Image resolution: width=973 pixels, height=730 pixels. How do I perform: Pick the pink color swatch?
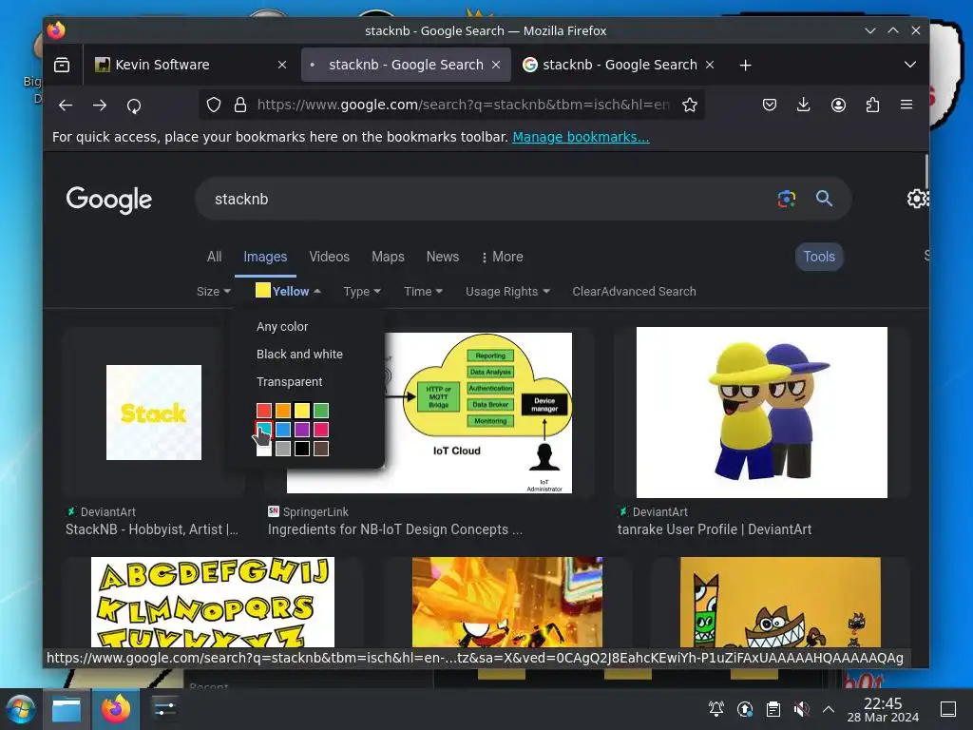point(321,430)
